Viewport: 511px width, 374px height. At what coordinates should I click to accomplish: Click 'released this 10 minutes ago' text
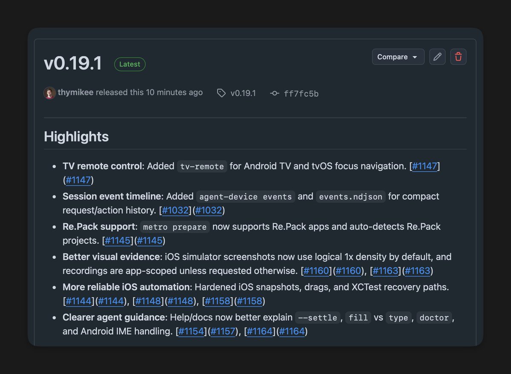click(149, 92)
